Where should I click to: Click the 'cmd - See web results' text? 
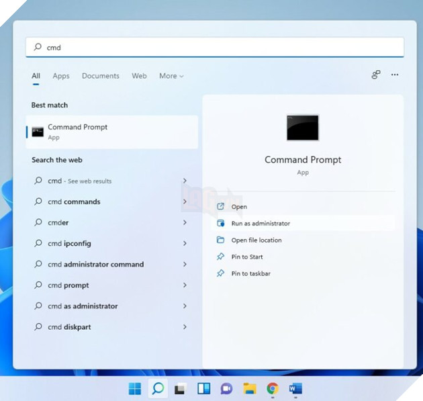[80, 181]
